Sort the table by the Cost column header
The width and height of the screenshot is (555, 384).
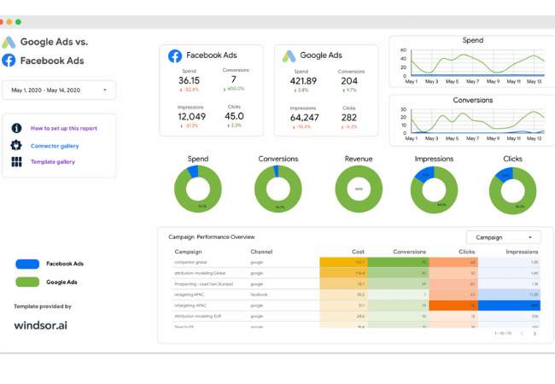click(358, 252)
